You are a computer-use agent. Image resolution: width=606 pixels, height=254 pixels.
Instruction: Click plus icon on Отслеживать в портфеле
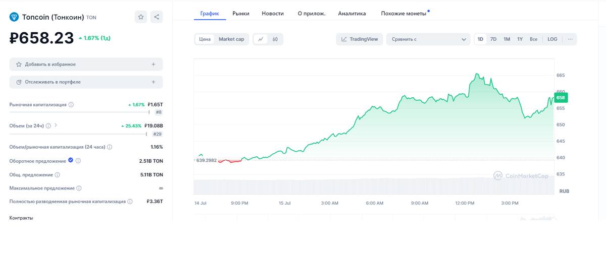(154, 82)
